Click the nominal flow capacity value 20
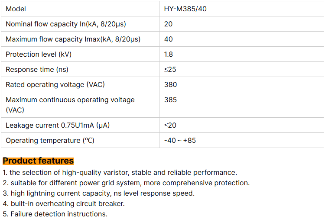The width and height of the screenshot is (325, 219). point(168,24)
